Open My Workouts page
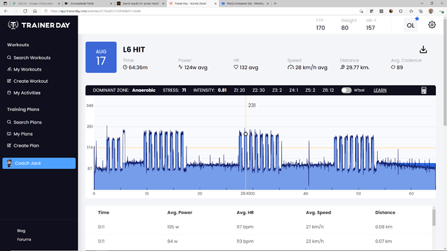Screen dimensions: 447x251 (24, 69)
